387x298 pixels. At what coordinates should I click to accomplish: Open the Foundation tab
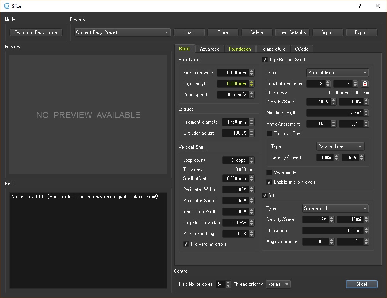240,49
